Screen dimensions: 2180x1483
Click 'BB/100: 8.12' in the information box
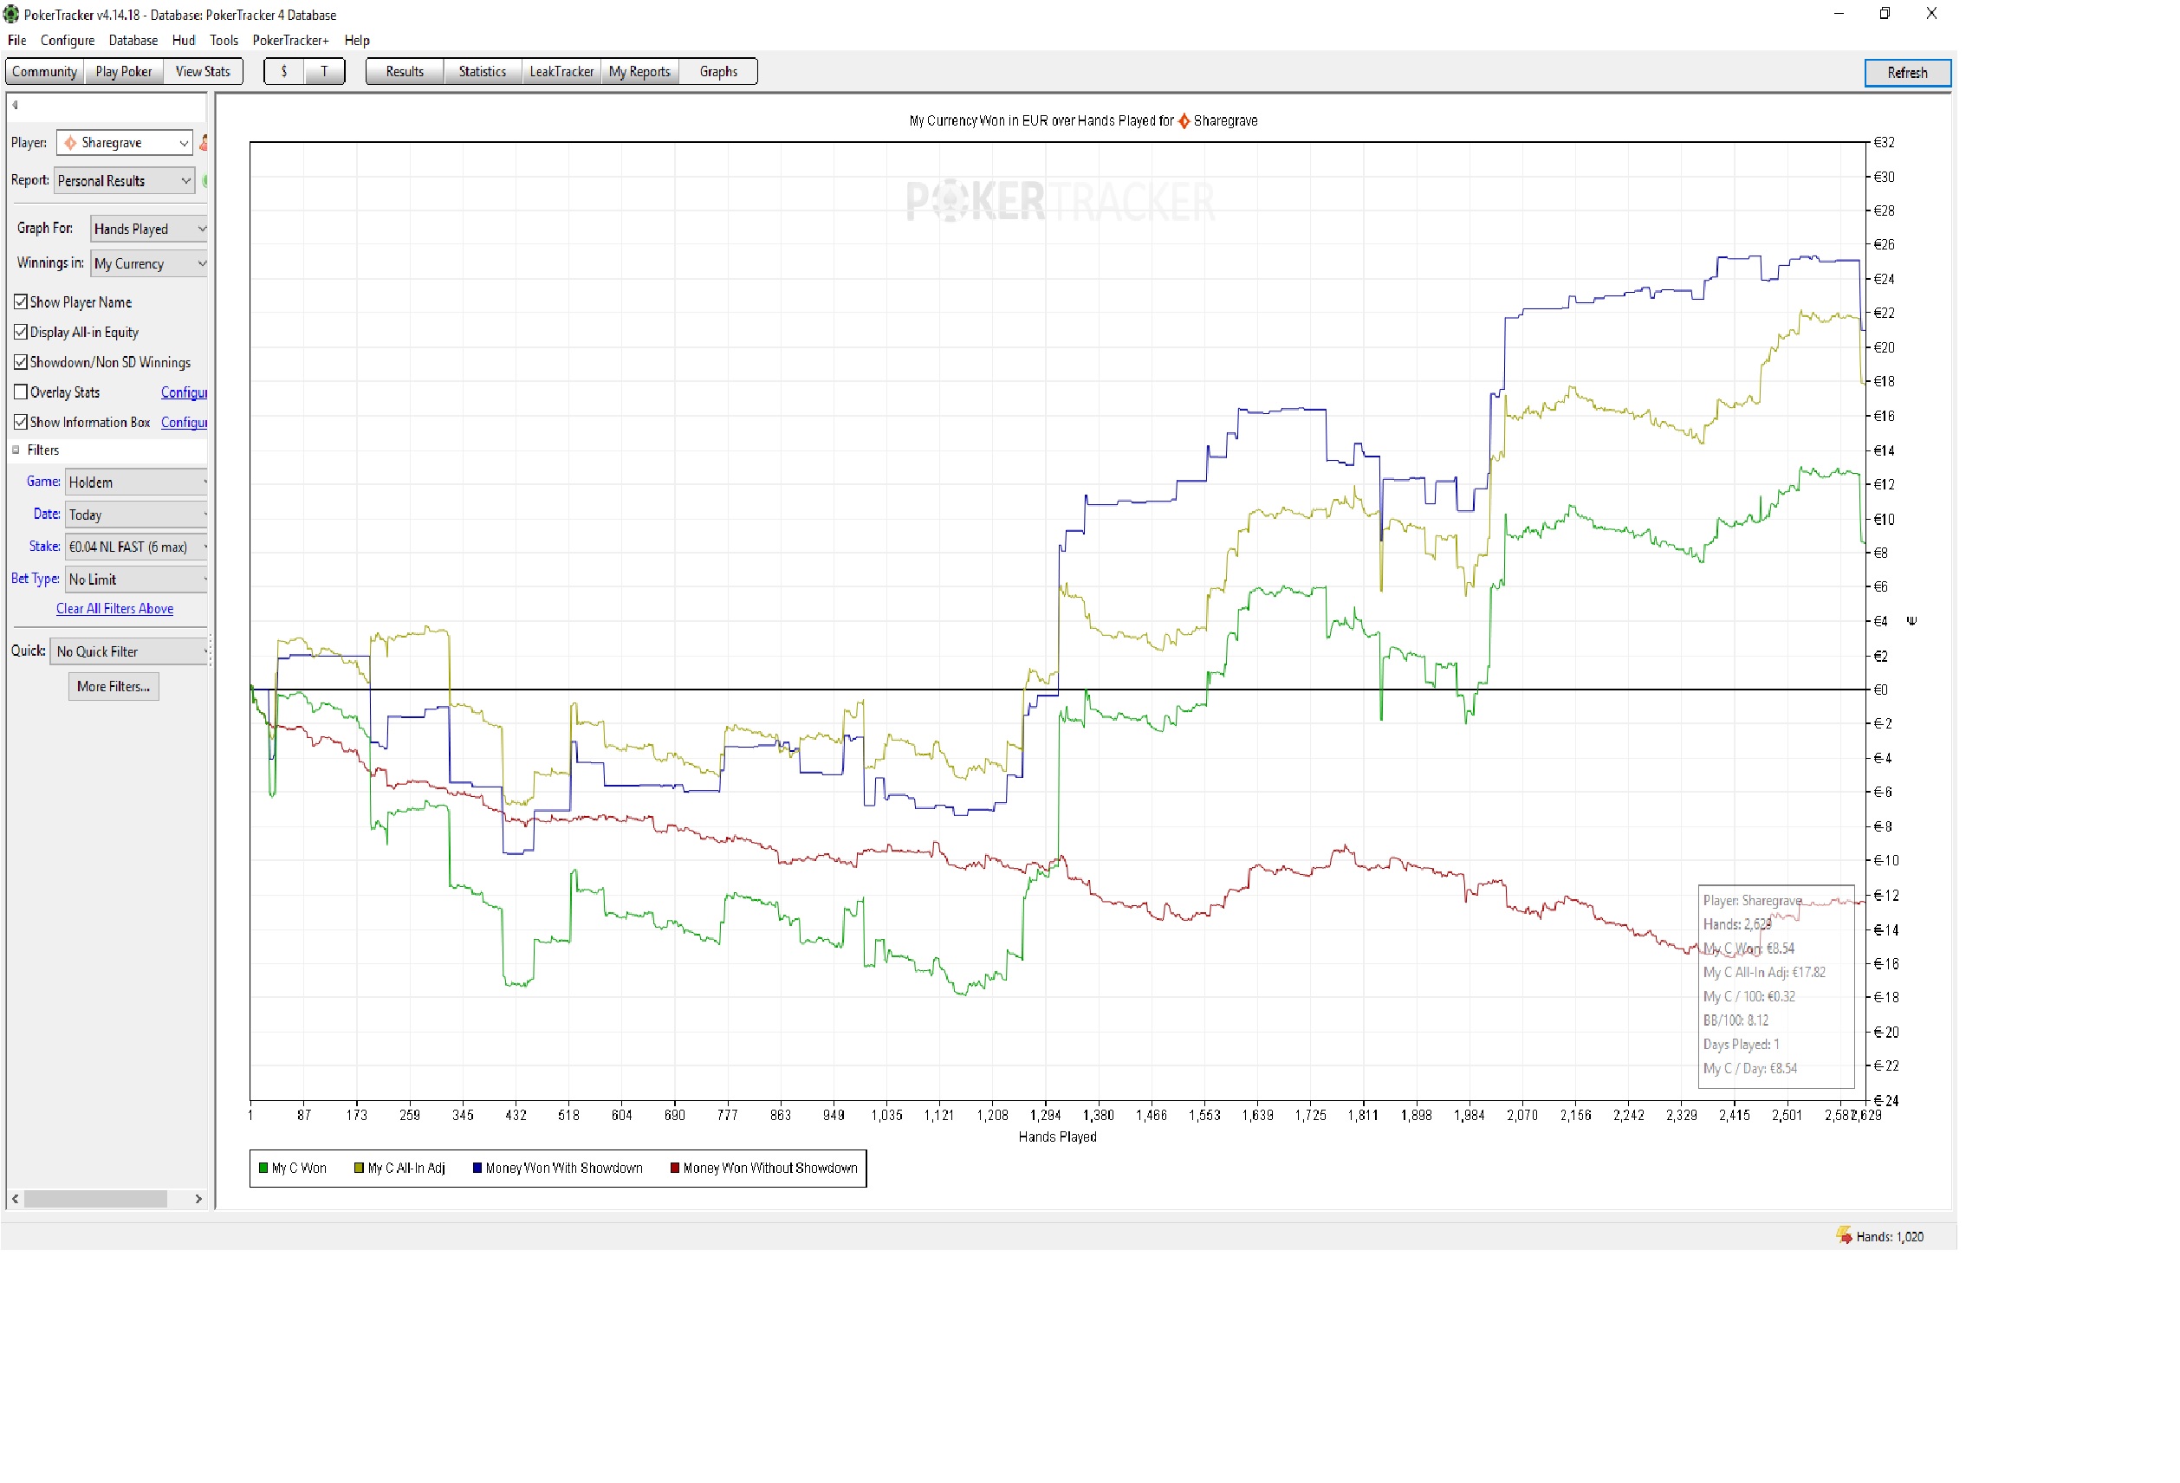pyautogui.click(x=1736, y=1020)
